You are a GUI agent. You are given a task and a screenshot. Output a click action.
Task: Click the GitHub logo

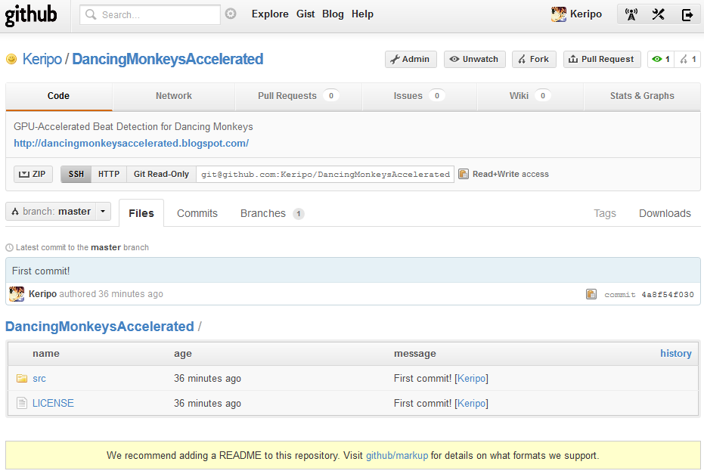point(30,15)
